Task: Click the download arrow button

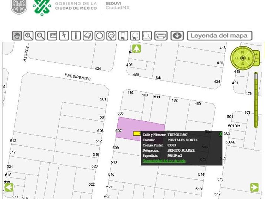Action: coord(177,36)
